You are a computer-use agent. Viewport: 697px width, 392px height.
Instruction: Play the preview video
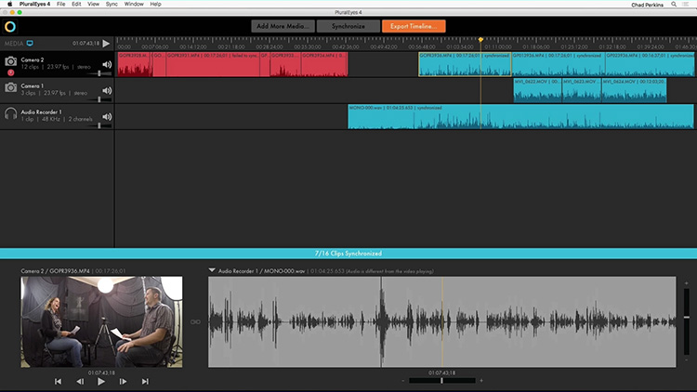101,382
